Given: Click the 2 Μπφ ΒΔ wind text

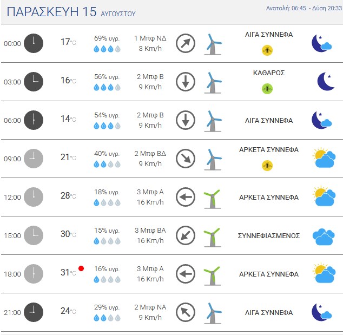Looking at the screenshot, I should pos(150,153).
